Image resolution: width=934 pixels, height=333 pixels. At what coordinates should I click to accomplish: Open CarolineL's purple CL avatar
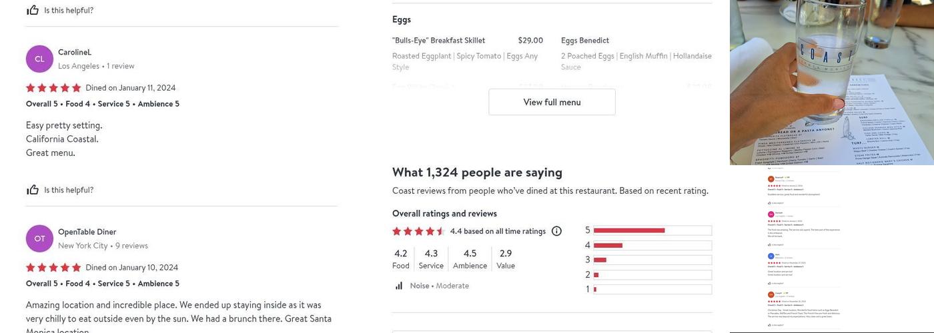(x=39, y=59)
